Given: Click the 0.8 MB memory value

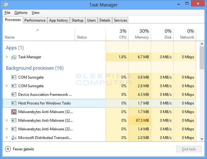Looking at the screenshot, I should 143,77.
